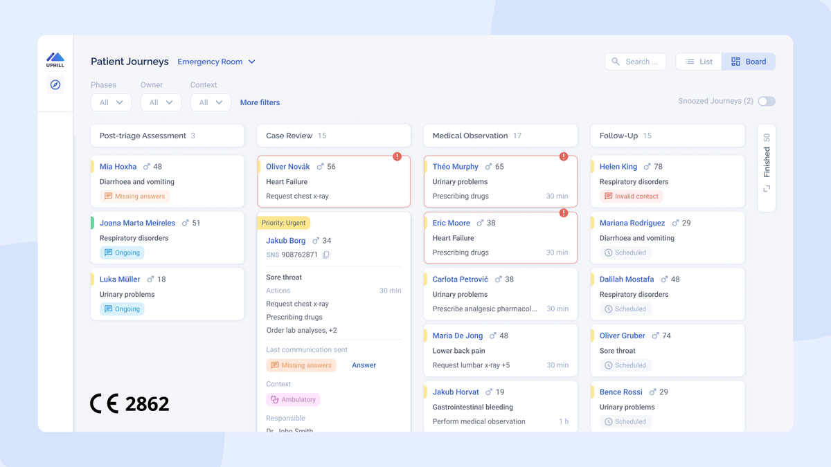Click Answer link in Jakub Borg card
Screen dimensions: 831x467
coord(364,365)
